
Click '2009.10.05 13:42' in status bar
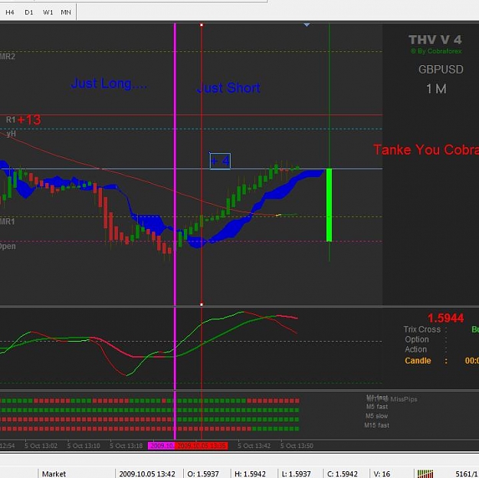(147, 474)
